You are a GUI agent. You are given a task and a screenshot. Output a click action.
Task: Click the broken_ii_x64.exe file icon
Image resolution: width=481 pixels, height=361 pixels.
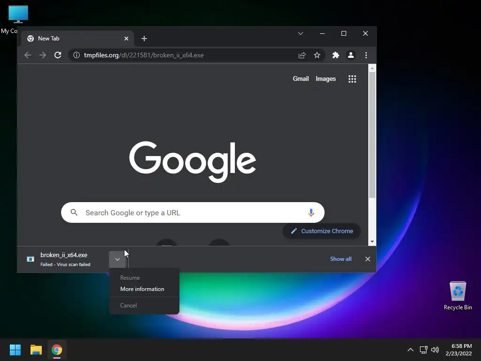31,259
